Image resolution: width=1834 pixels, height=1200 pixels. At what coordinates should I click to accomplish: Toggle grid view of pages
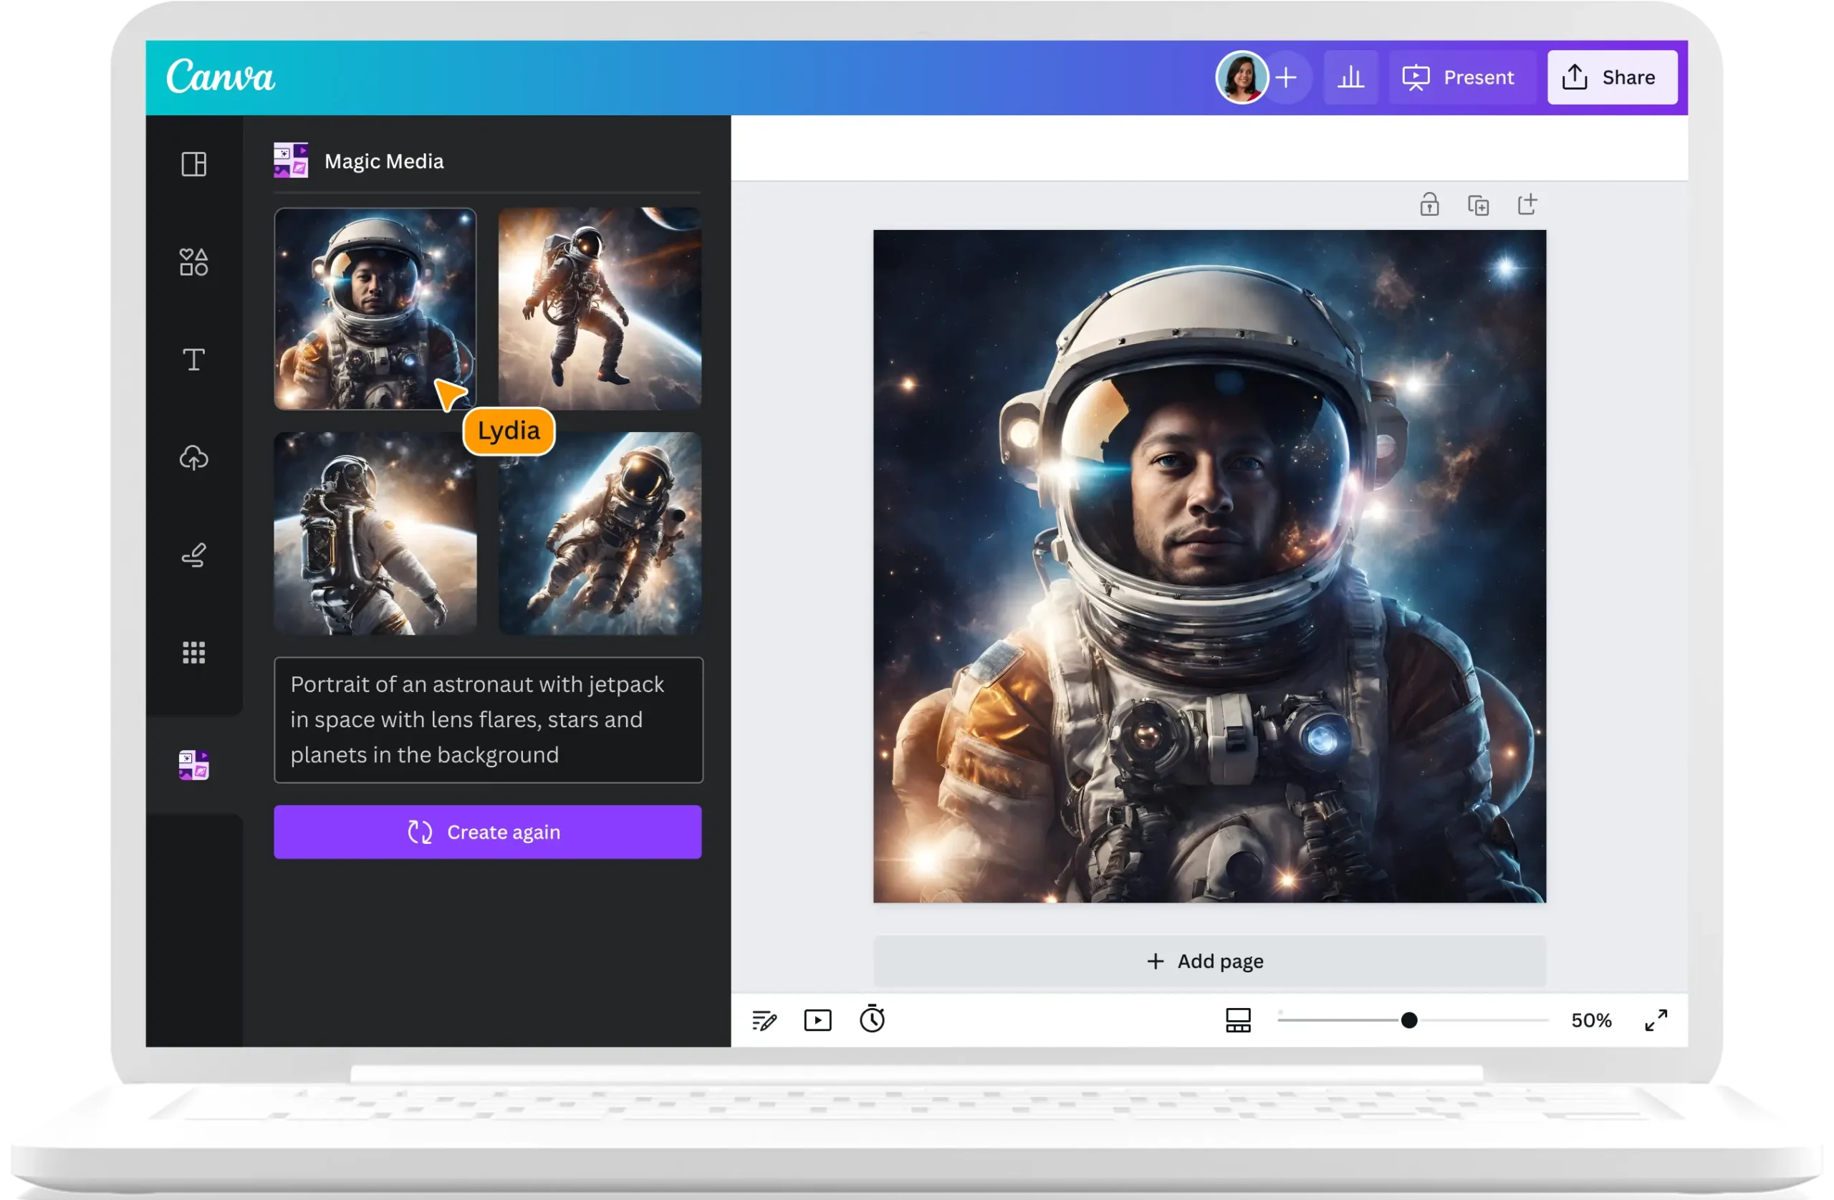click(1239, 1019)
